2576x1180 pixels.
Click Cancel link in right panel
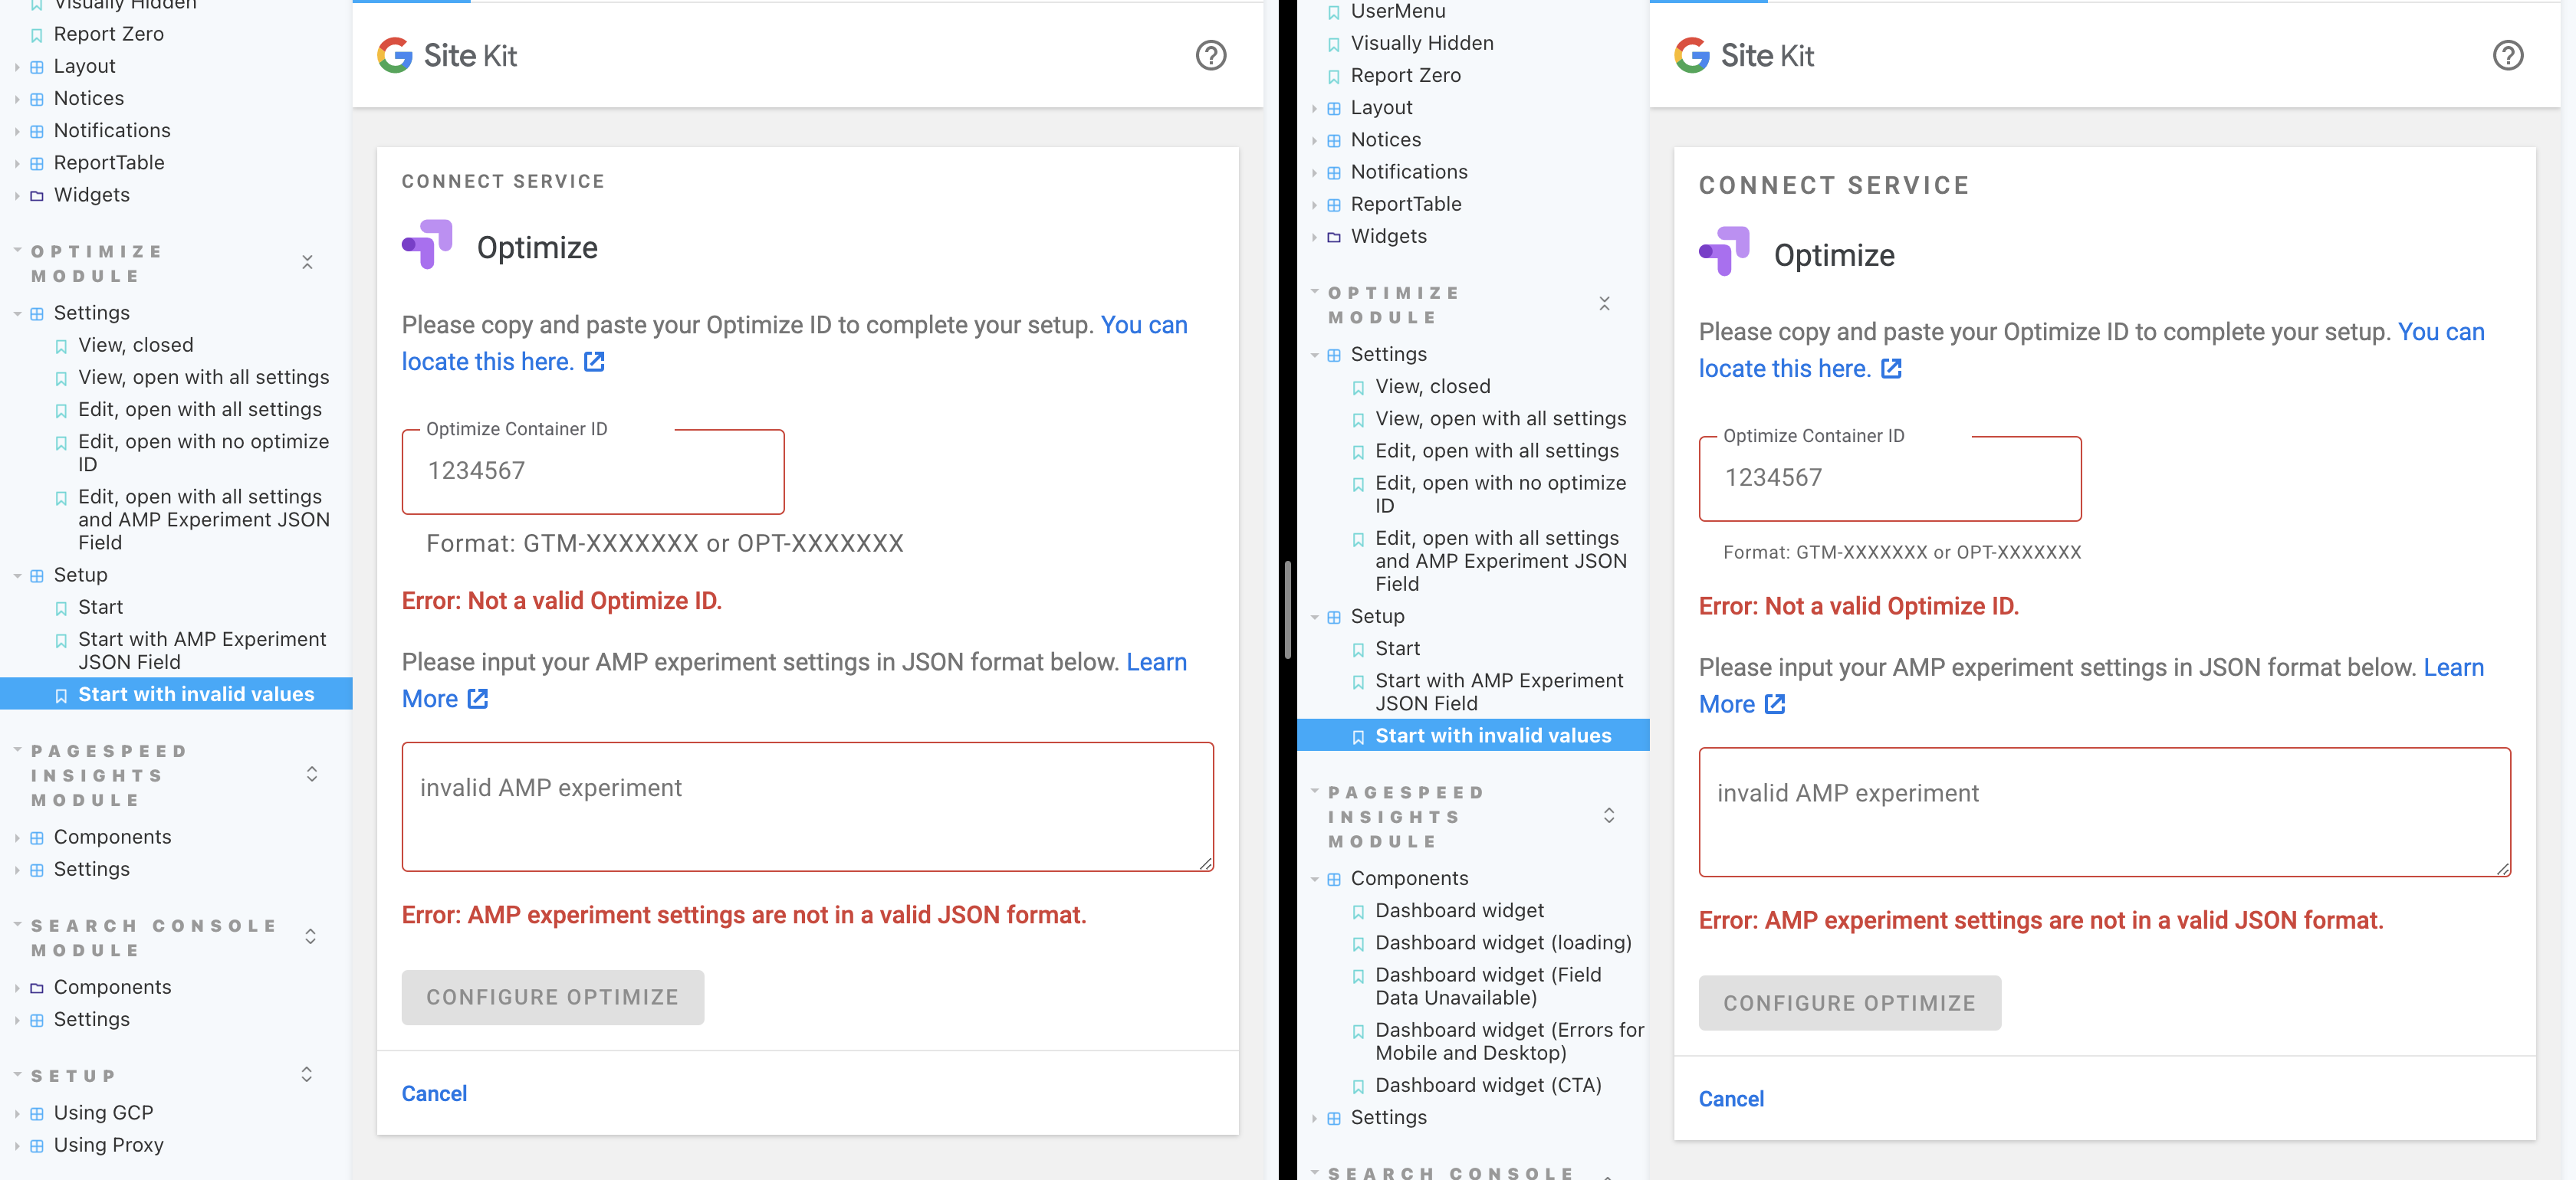[x=1731, y=1099]
